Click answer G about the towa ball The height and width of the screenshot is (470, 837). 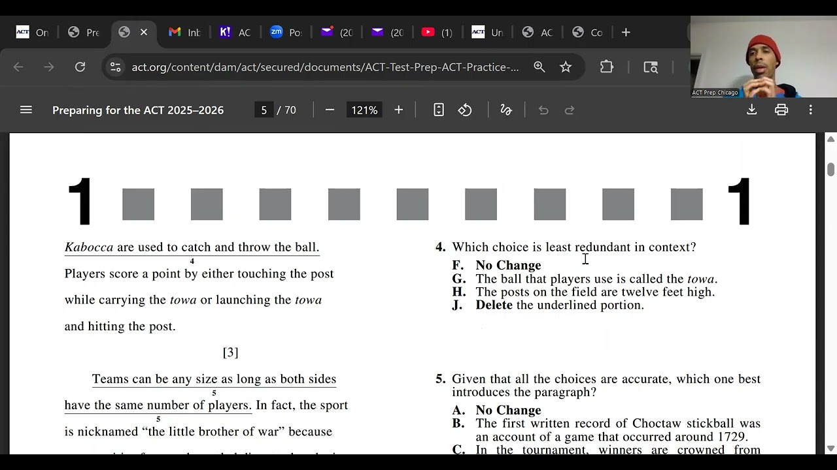(585, 279)
